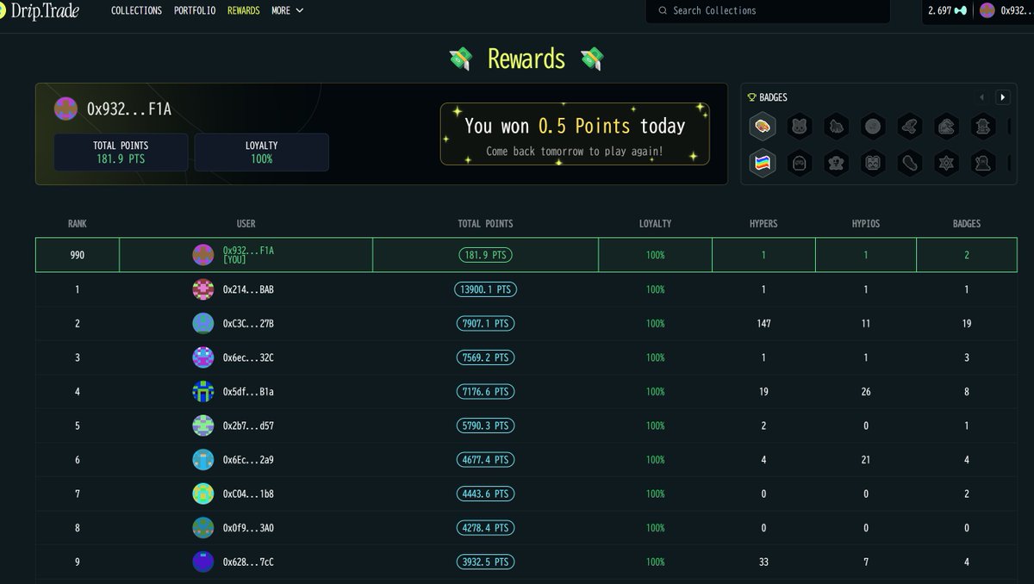Image resolution: width=1034 pixels, height=584 pixels.
Task: Click the HYPIOS column header
Action: click(866, 223)
